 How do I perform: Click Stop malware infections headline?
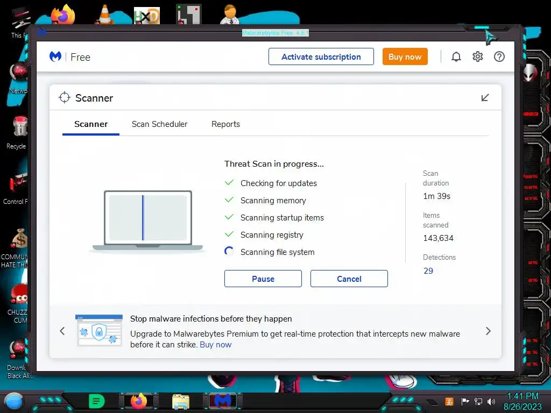point(211,319)
